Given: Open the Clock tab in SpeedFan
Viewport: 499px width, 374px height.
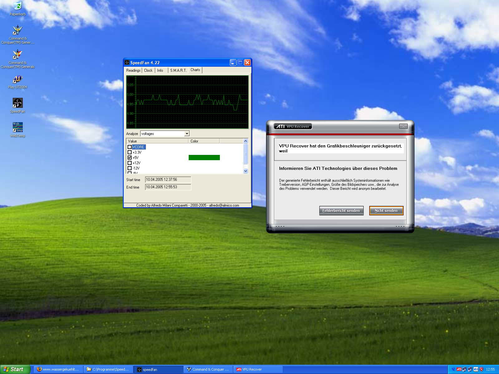Looking at the screenshot, I should pos(148,70).
